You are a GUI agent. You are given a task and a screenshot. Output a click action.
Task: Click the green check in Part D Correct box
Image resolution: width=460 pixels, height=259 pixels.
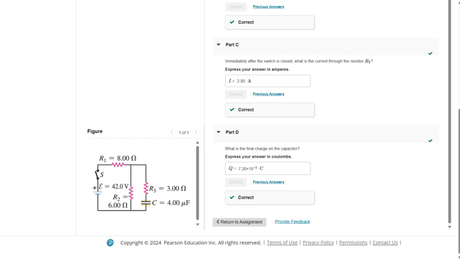[x=232, y=197]
